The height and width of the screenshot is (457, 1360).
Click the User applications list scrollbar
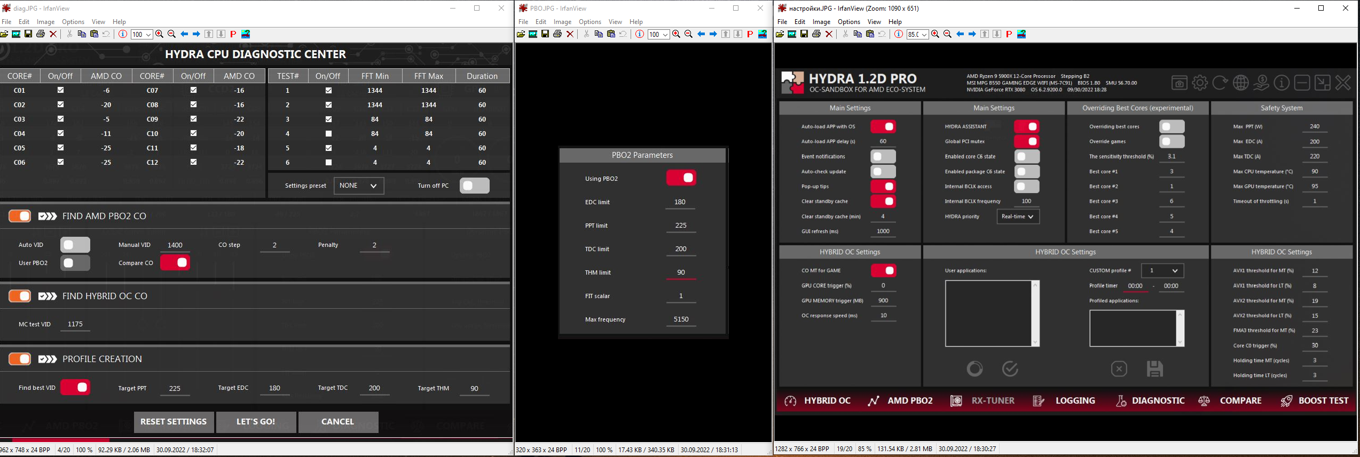[x=1035, y=314]
